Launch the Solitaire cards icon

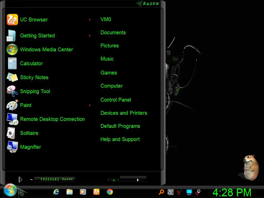coord(11,133)
